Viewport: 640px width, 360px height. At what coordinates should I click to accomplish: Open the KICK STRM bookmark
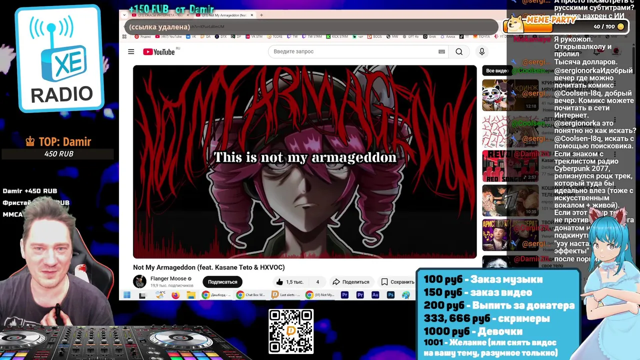(337, 36)
